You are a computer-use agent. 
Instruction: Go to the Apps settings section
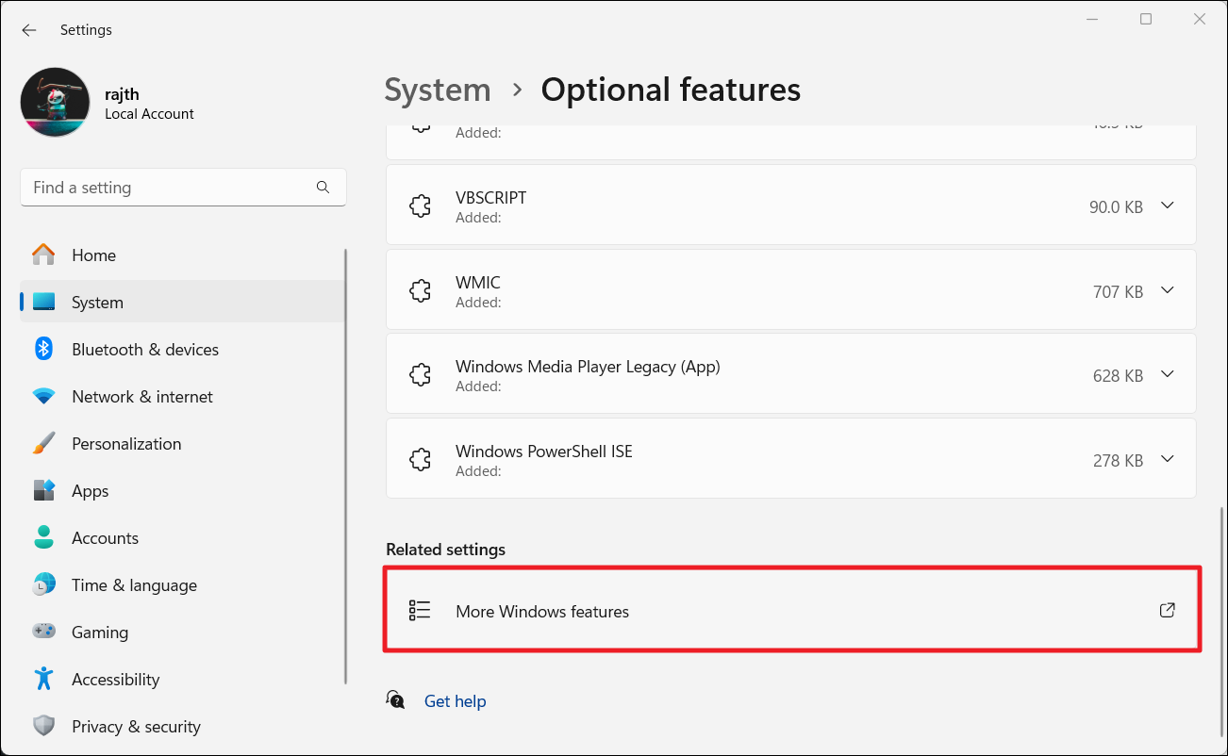point(91,491)
